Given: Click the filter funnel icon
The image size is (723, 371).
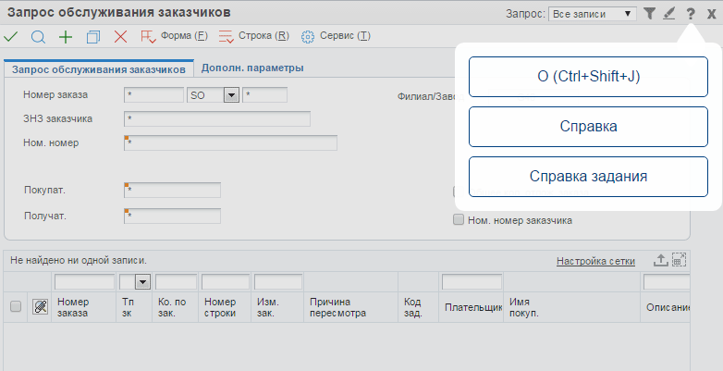Looking at the screenshot, I should 650,14.
